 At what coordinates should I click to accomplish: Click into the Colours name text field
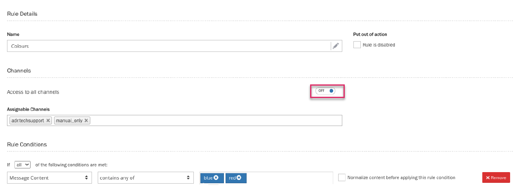click(x=165, y=46)
